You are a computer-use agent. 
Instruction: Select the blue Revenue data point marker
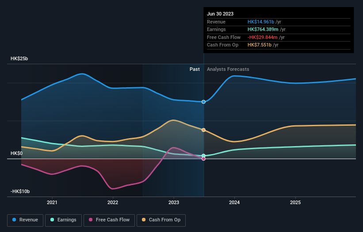click(203, 102)
